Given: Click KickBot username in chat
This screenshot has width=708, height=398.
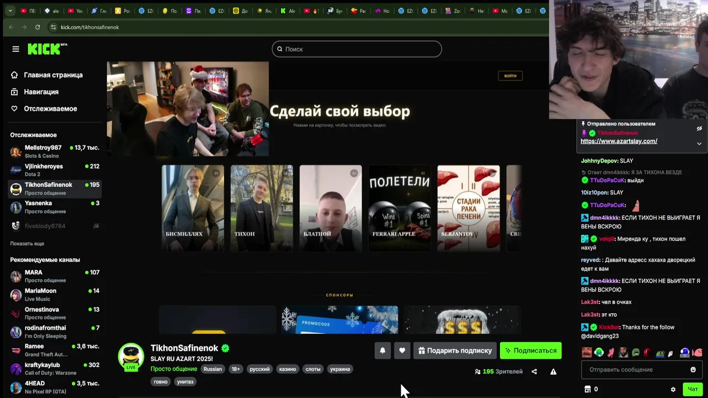Looking at the screenshot, I should [x=609, y=327].
